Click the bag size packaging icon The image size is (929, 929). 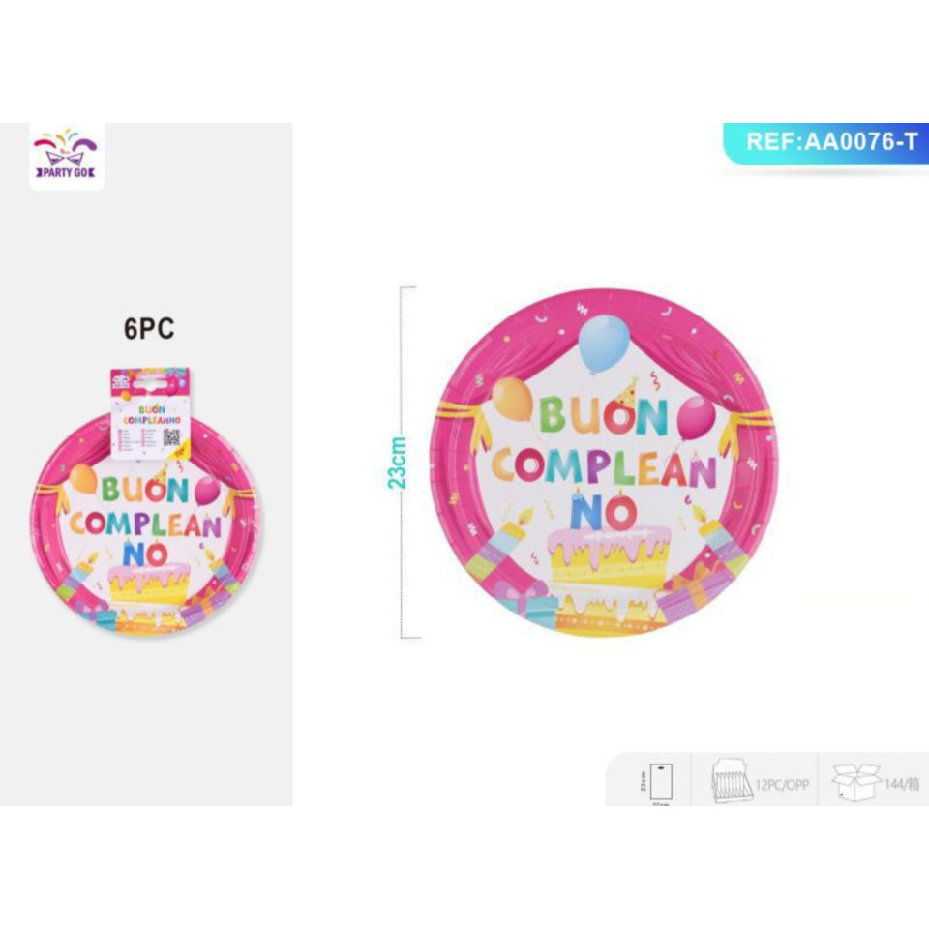click(x=660, y=783)
